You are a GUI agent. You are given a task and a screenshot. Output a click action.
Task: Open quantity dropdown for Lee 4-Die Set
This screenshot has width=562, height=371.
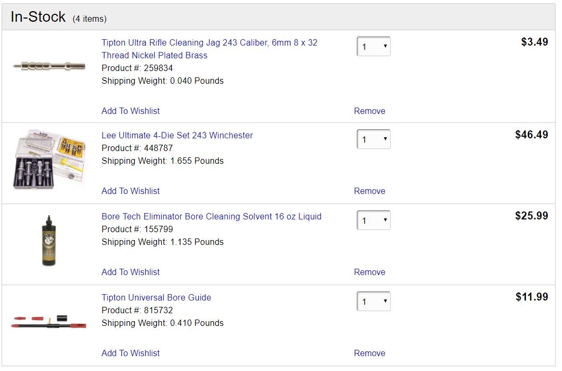click(x=373, y=139)
